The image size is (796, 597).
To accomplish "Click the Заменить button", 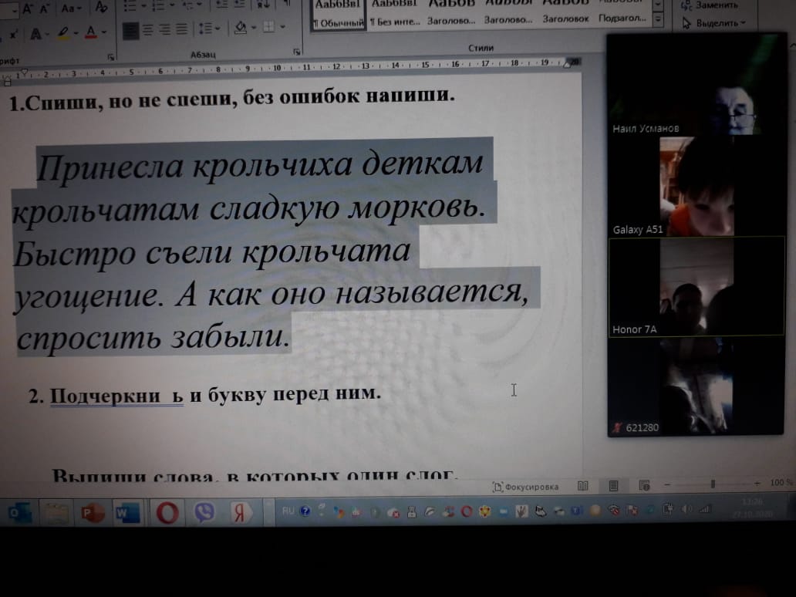I will pos(711,5).
